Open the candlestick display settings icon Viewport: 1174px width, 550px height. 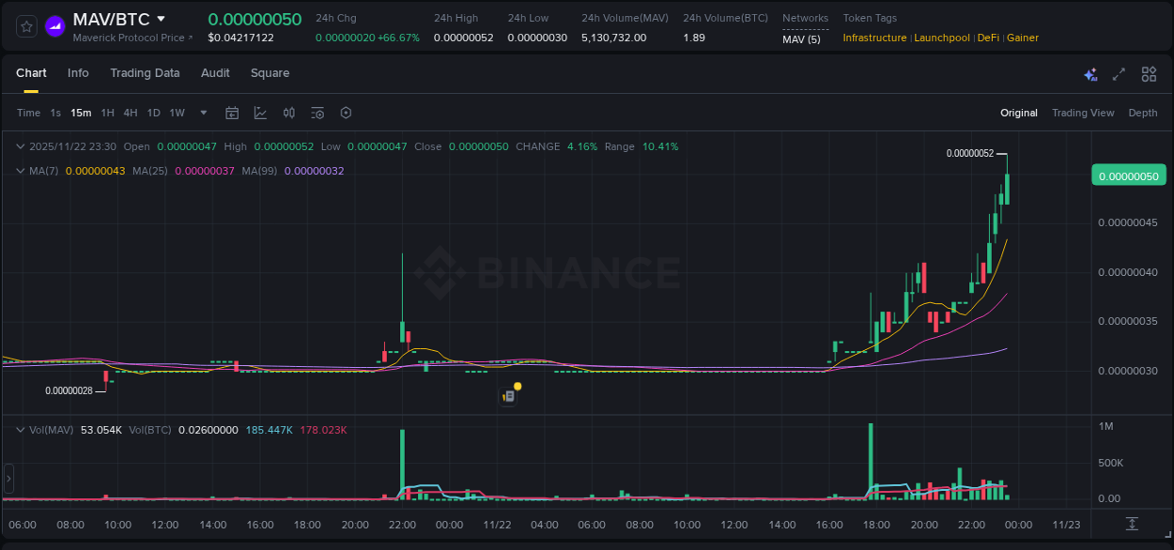288,113
